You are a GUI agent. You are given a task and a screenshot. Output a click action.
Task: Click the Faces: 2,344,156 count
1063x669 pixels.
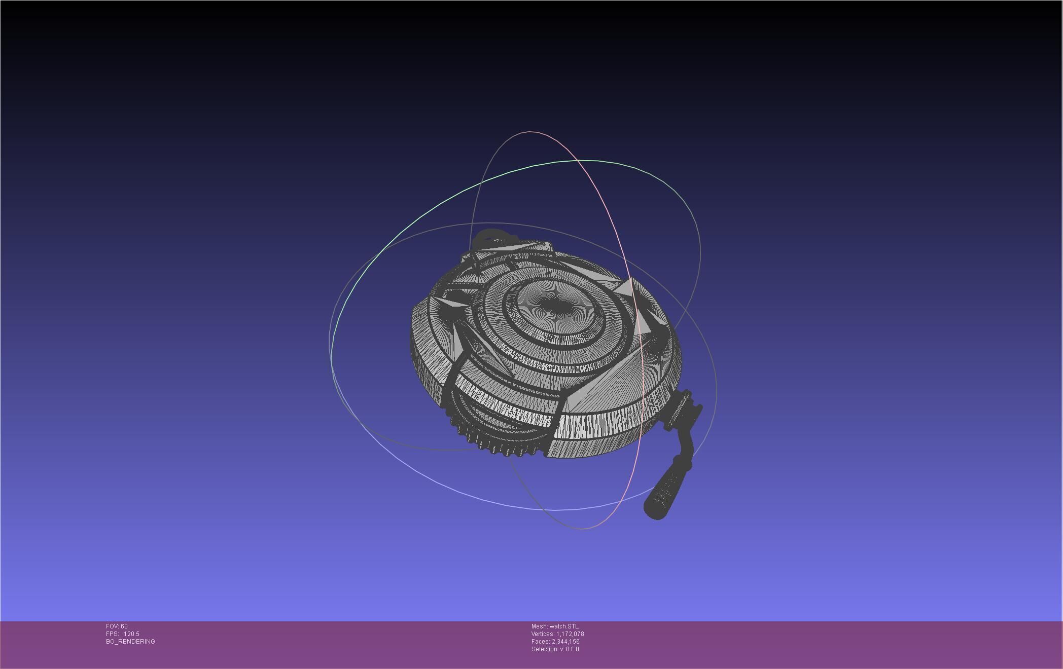tap(555, 642)
